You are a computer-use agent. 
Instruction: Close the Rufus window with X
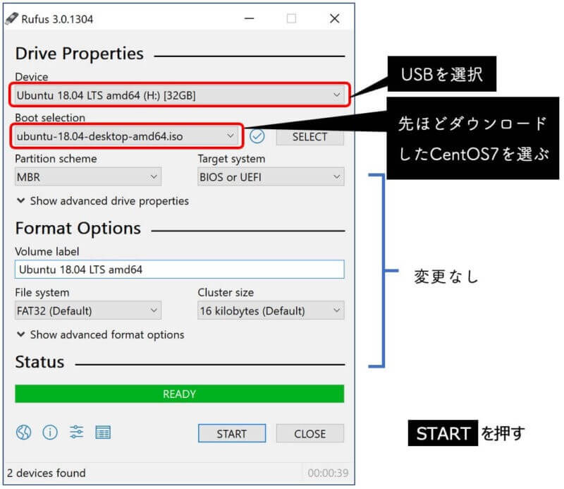point(334,18)
